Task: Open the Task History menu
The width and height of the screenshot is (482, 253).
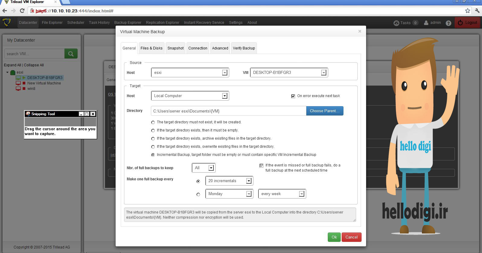Action: [x=99, y=23]
